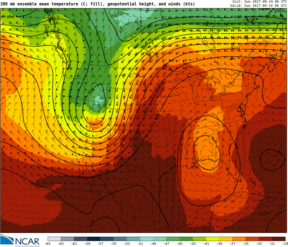The height and width of the screenshot is (247, 288).
Task: Pick the orange -37 to -35 colorbar swatch
Action: 239,239
